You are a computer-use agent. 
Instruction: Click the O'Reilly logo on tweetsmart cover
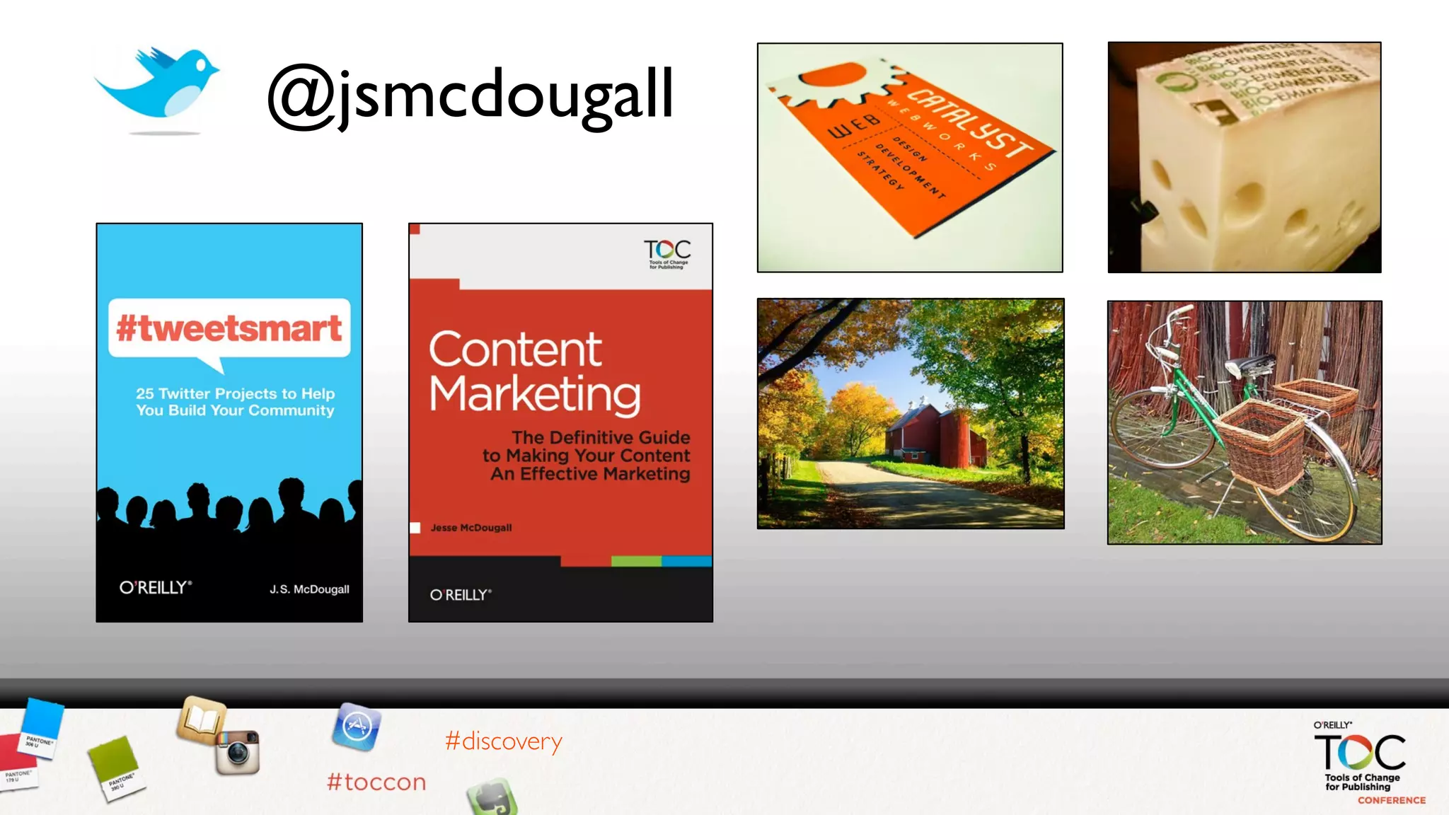coord(155,588)
